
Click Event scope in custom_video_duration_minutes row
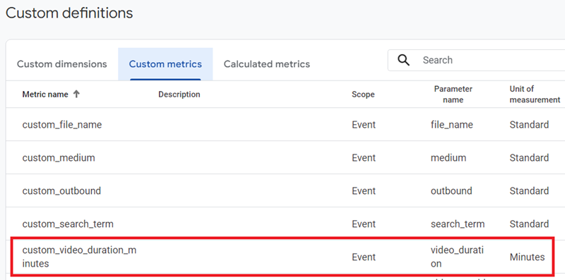(364, 257)
